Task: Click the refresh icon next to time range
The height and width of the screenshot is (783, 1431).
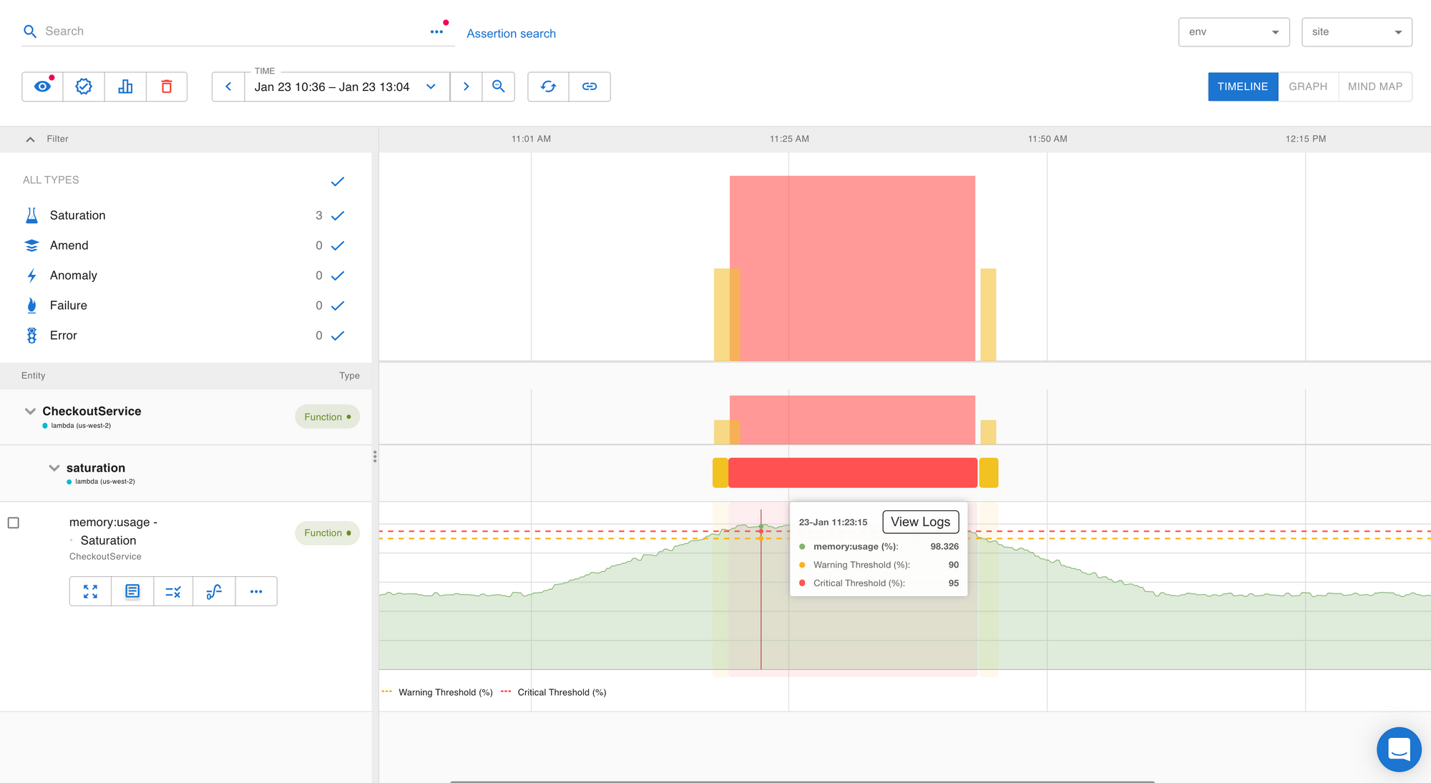Action: (548, 87)
